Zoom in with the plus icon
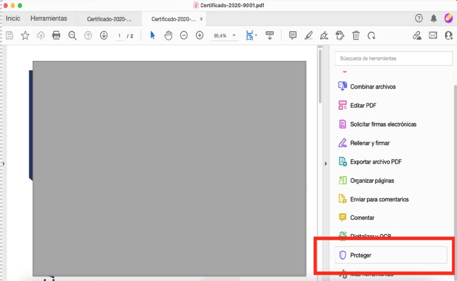 [199, 35]
